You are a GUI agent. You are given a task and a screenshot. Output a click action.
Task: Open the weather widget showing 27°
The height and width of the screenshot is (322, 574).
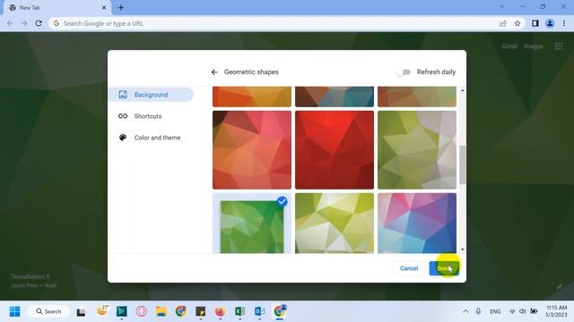[x=102, y=310]
